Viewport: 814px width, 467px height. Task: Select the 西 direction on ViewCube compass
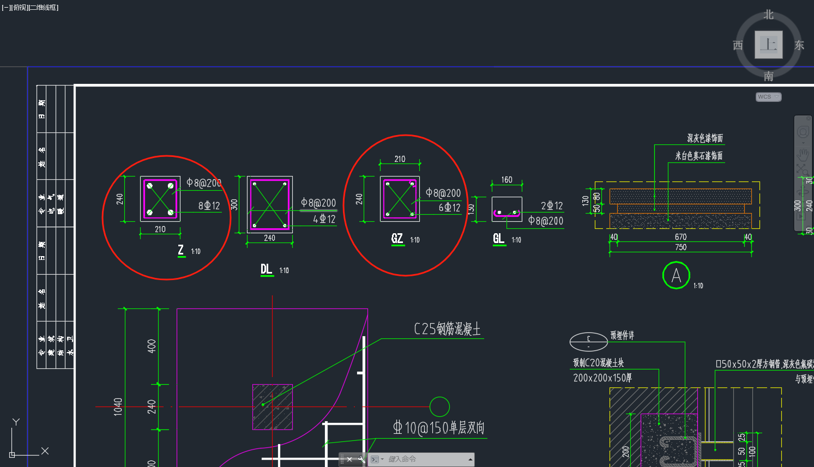(x=738, y=45)
